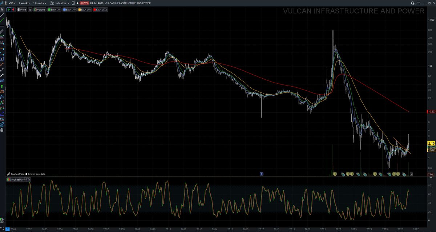Select the green trend line drawing tool
Image resolution: width=436 pixels, height=232 pixels.
tap(2, 20)
